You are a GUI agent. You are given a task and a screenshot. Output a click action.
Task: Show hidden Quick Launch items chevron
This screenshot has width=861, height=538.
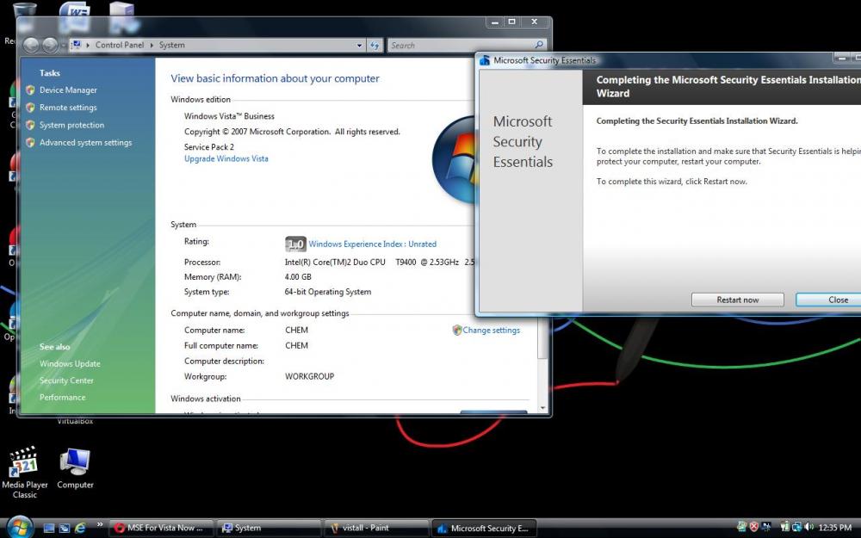tap(100, 524)
